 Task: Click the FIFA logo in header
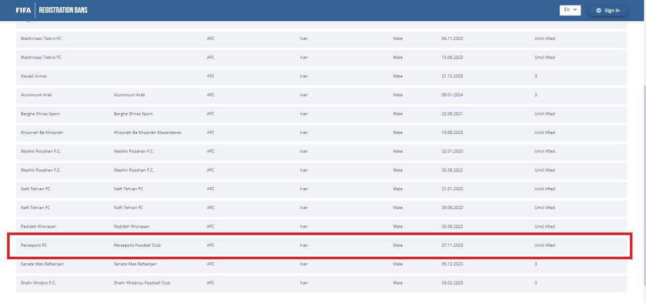pos(23,10)
